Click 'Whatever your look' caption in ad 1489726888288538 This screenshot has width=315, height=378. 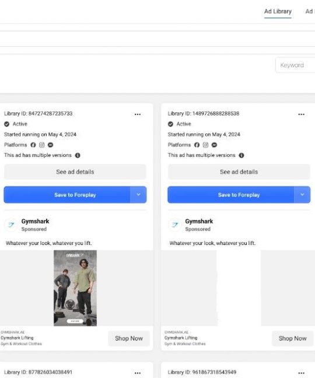click(x=212, y=243)
